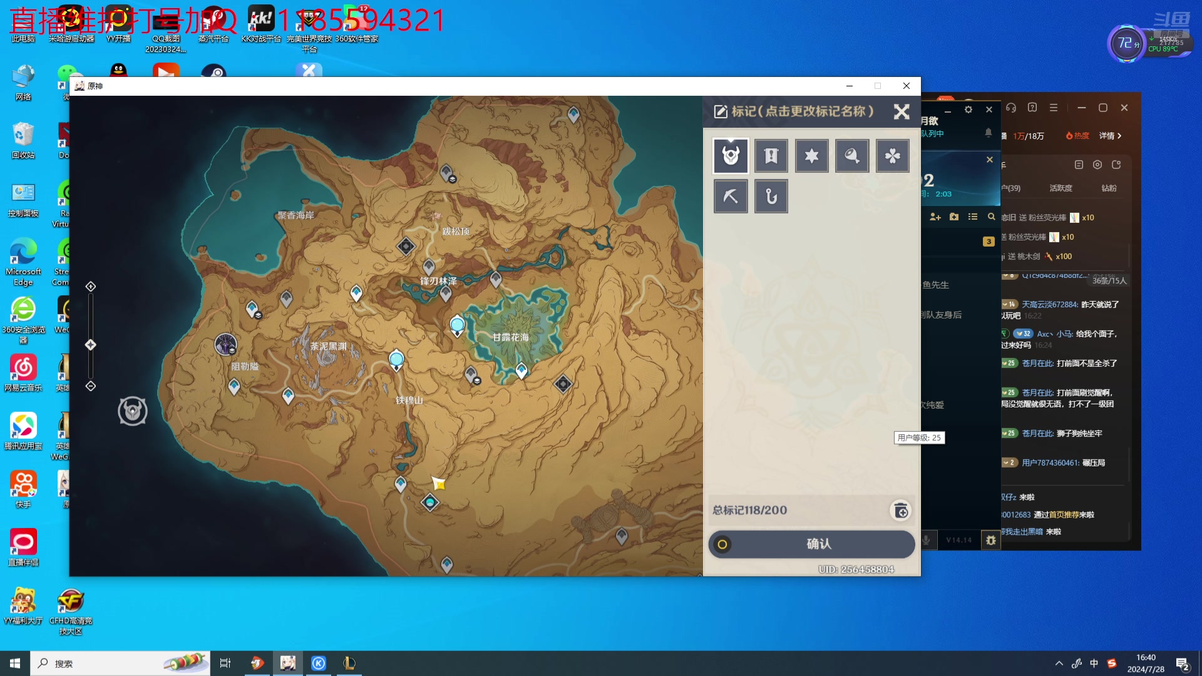Click the teal diamond marker below player arrow
This screenshot has height=676, width=1202.
430,503
